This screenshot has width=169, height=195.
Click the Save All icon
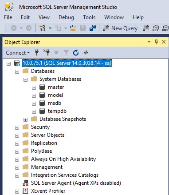[93, 28]
